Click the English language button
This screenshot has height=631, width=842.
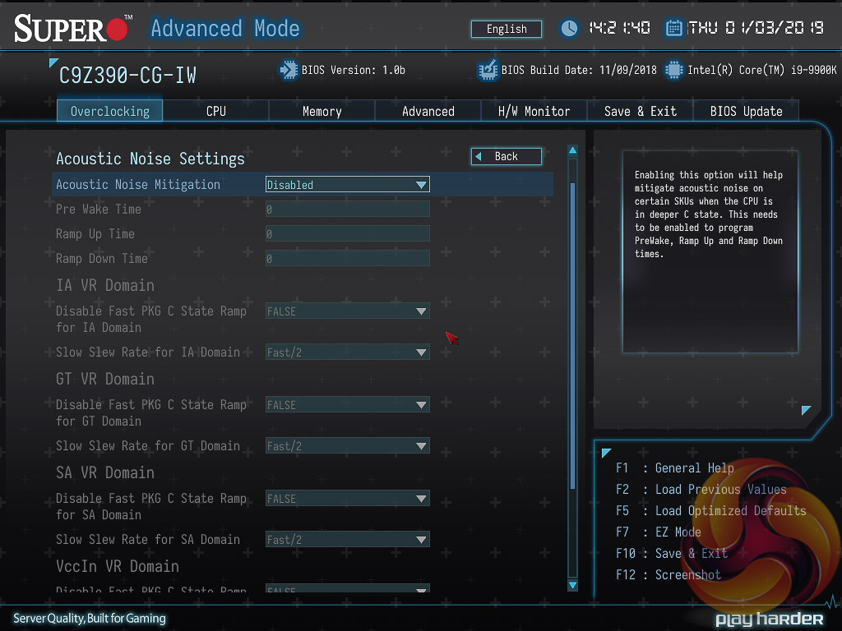pos(507,29)
